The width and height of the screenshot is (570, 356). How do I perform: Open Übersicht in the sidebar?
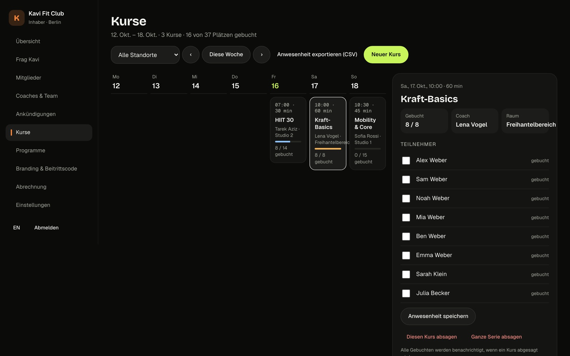pos(49,41)
